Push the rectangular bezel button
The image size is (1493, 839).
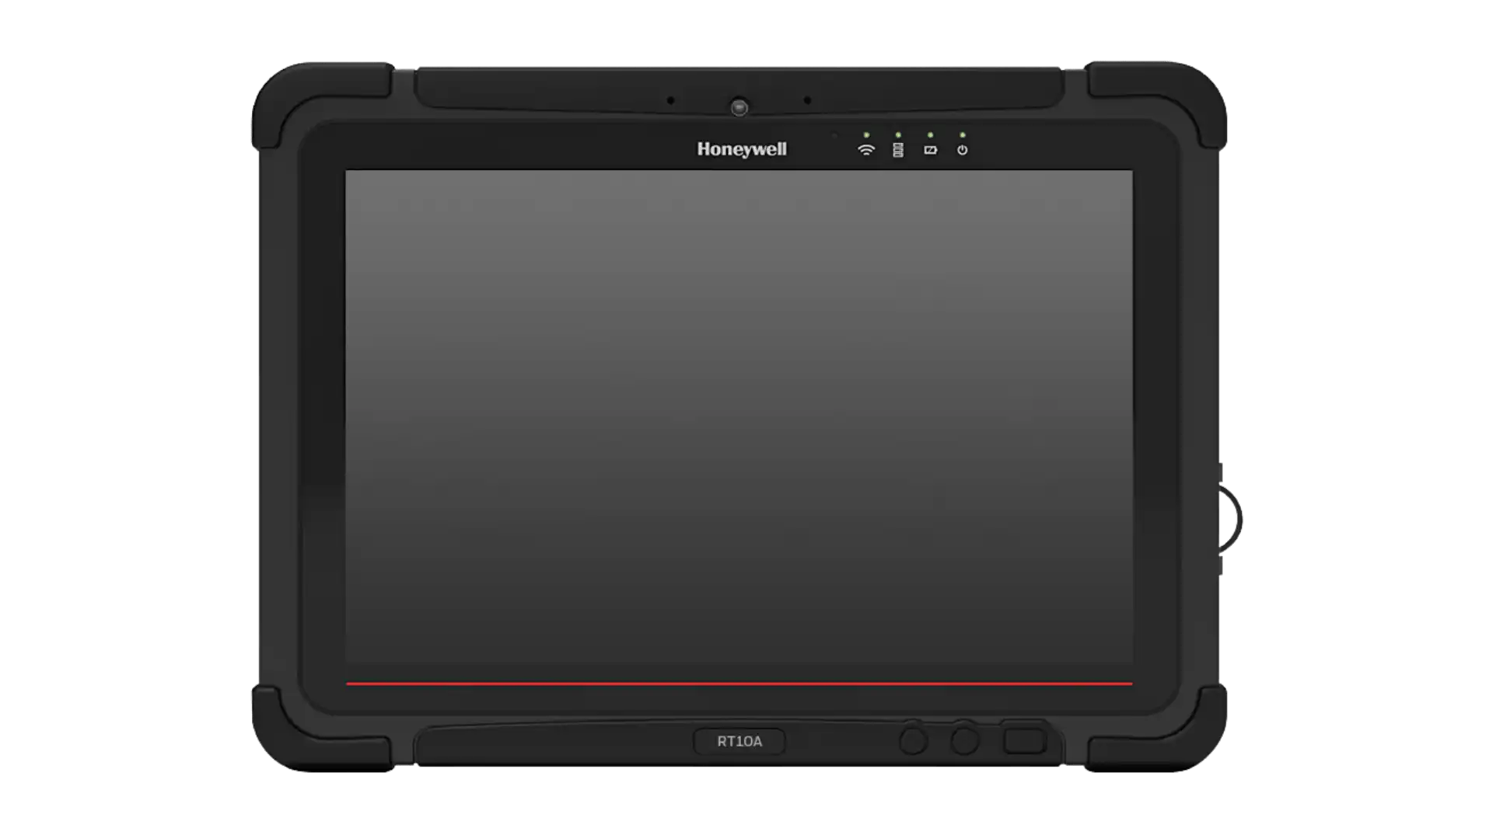click(1025, 740)
